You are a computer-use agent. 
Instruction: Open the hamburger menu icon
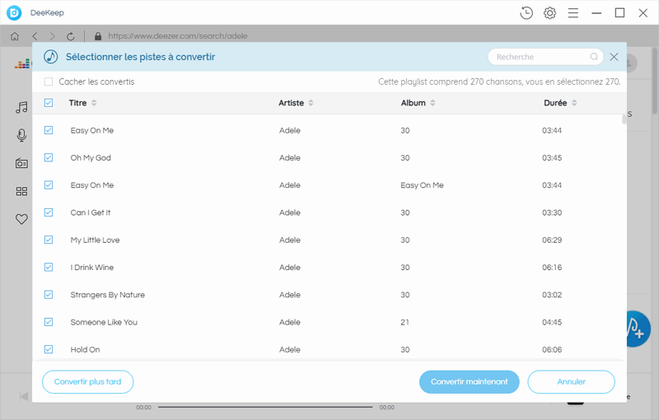573,13
